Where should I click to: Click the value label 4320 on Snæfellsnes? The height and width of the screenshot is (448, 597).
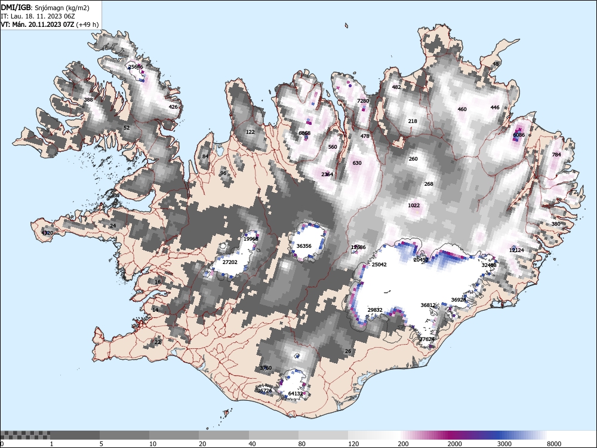click(47, 233)
